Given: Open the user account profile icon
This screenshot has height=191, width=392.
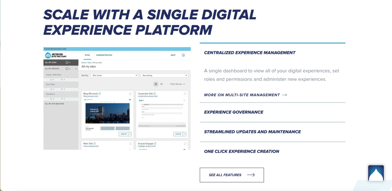Looking at the screenshot, I should click(183, 55).
